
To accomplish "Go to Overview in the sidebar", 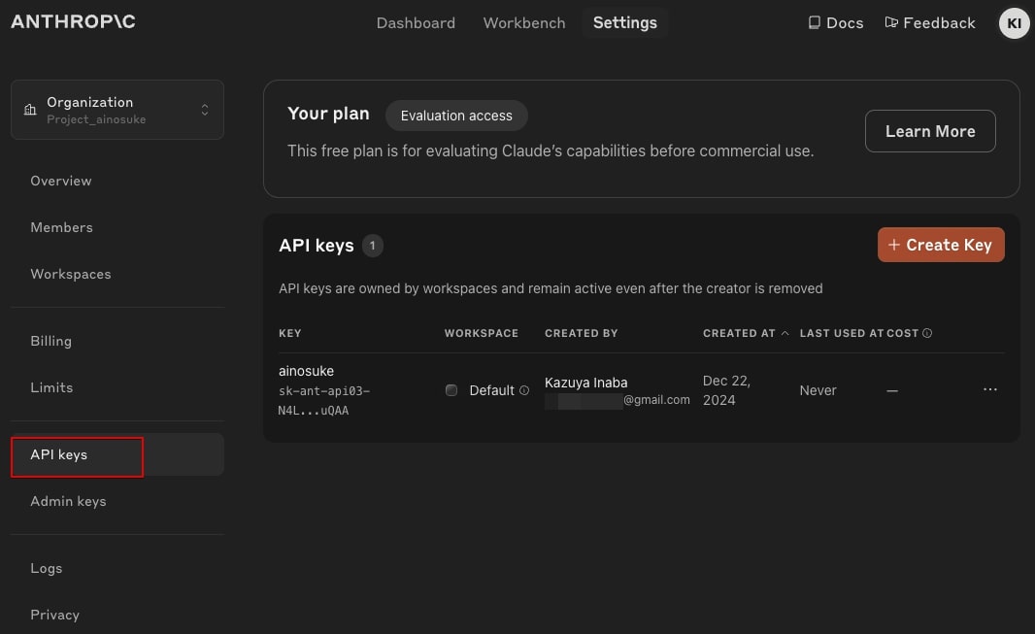I will coord(61,181).
